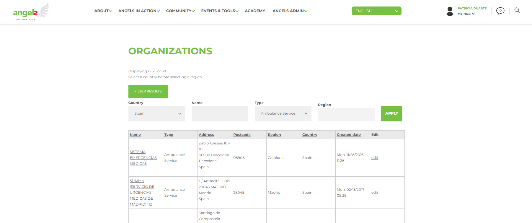Viewport: 532px width, 223px height.
Task: Click the Organizations heading
Action: [170, 51]
